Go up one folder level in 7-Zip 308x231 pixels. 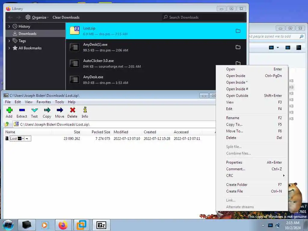pyautogui.click(x=7, y=124)
